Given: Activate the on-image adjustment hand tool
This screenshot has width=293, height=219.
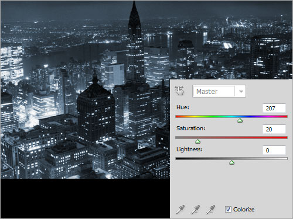Looking at the screenshot, I should 179,91.
